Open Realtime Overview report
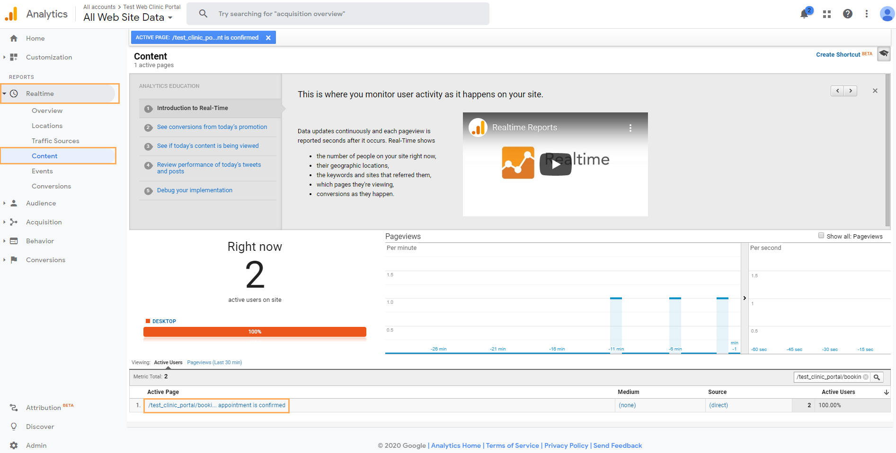The image size is (896, 453). [47, 111]
